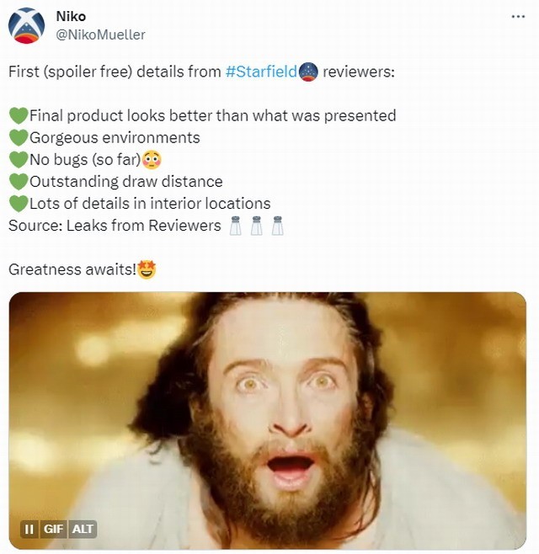
Task: Open the three-dot more options menu
Action: tap(518, 16)
